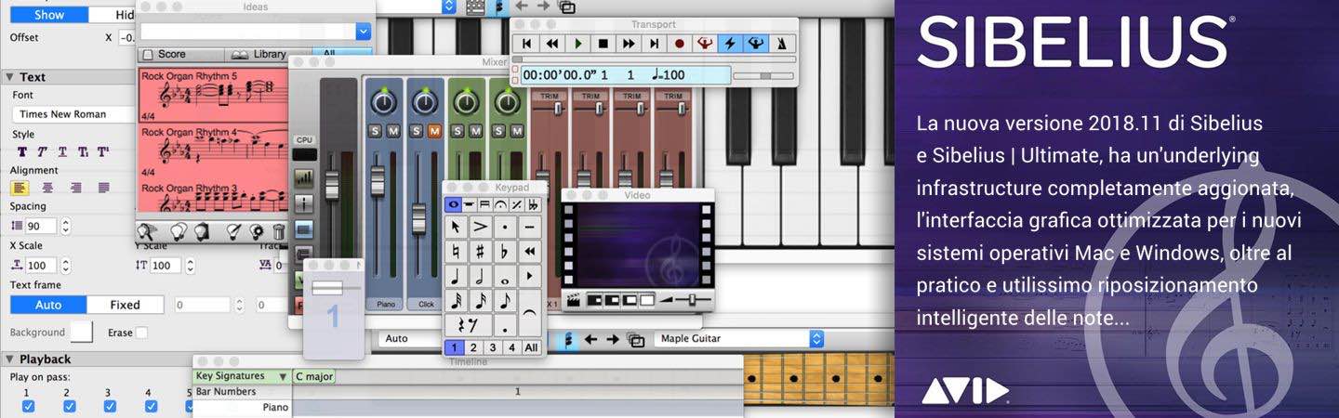Click Transport fast-forward button
The height and width of the screenshot is (418, 1339).
[629, 43]
